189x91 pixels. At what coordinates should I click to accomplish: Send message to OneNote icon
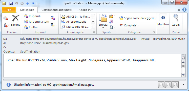[111, 22]
